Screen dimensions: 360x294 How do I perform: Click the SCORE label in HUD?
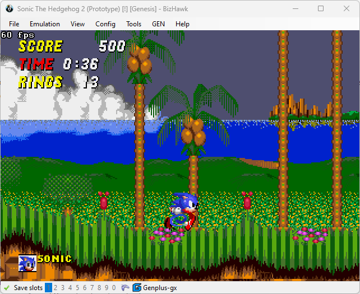coord(40,46)
